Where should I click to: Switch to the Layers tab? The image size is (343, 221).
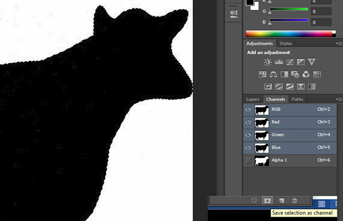(x=253, y=100)
